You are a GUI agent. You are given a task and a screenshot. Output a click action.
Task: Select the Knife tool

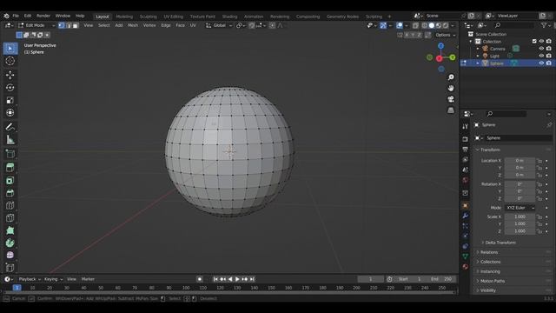[10, 218]
